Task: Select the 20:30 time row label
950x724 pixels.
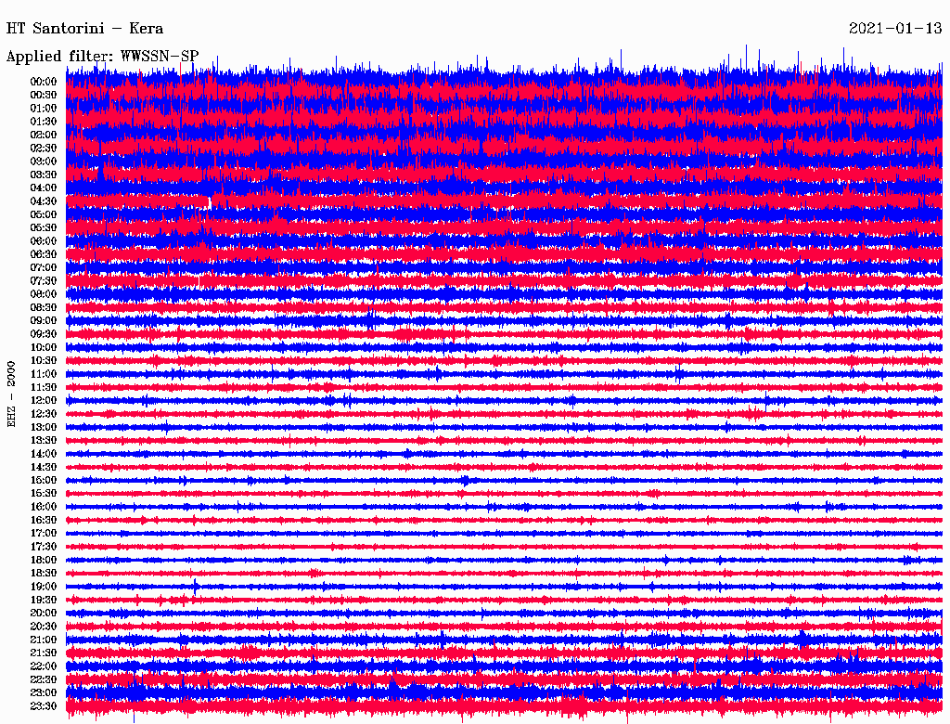Action: [x=44, y=627]
